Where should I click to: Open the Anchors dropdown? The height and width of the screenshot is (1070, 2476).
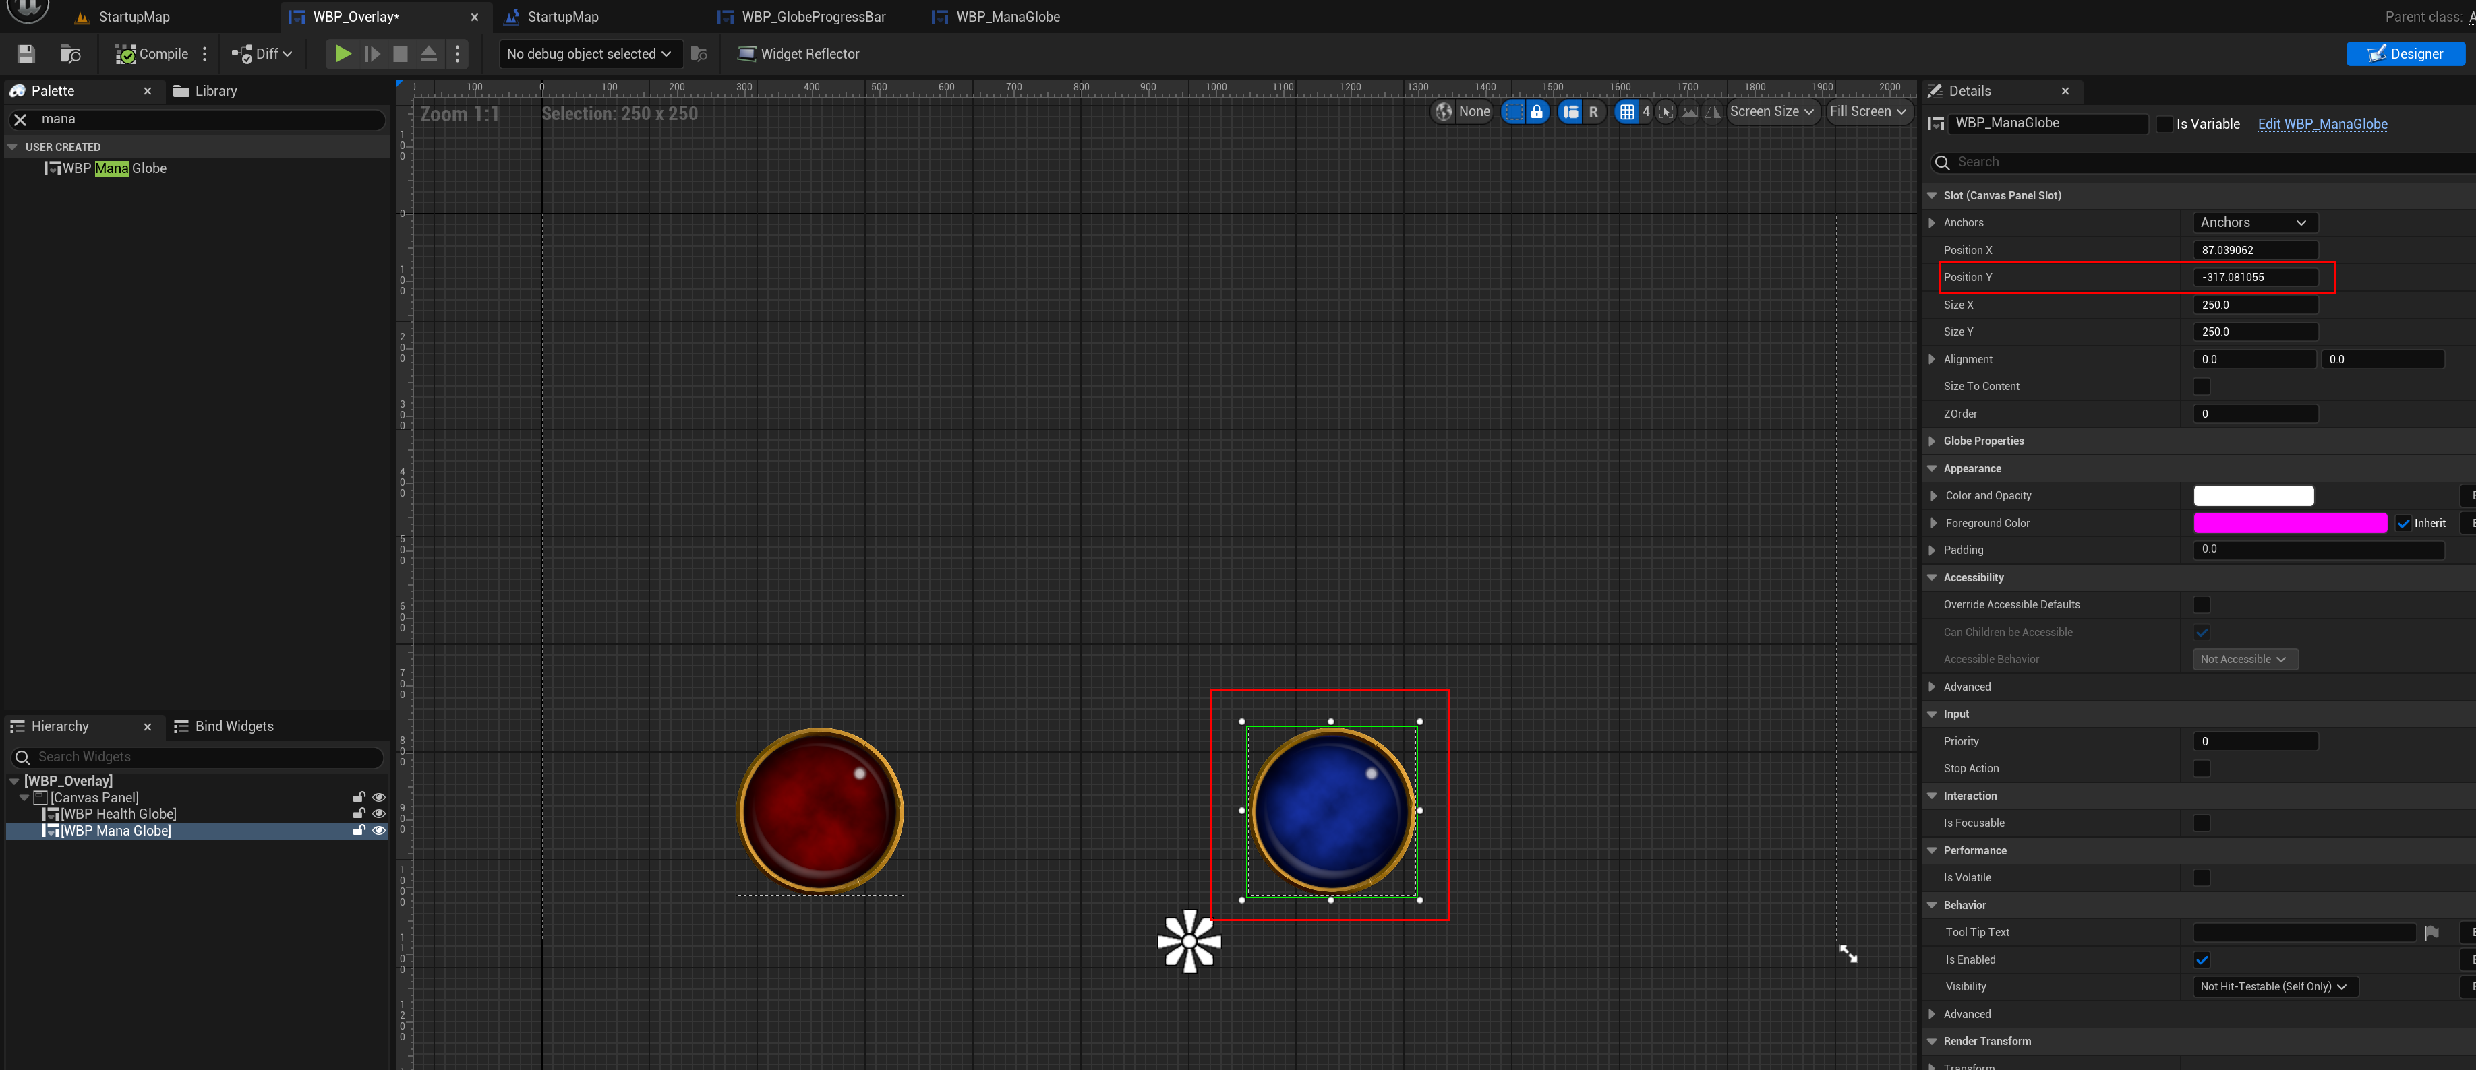(x=2254, y=222)
